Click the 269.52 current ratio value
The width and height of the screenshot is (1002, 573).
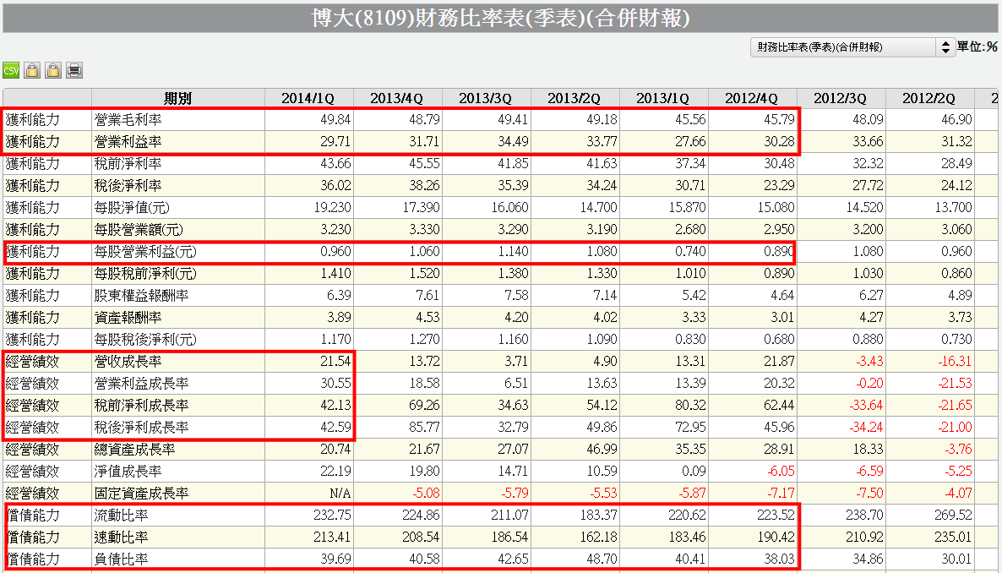pyautogui.click(x=954, y=516)
